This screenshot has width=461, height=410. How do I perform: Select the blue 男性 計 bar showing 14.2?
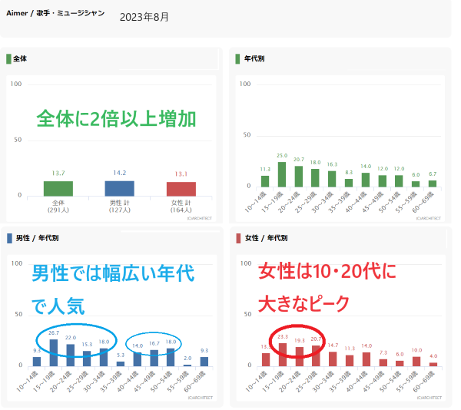click(x=119, y=187)
